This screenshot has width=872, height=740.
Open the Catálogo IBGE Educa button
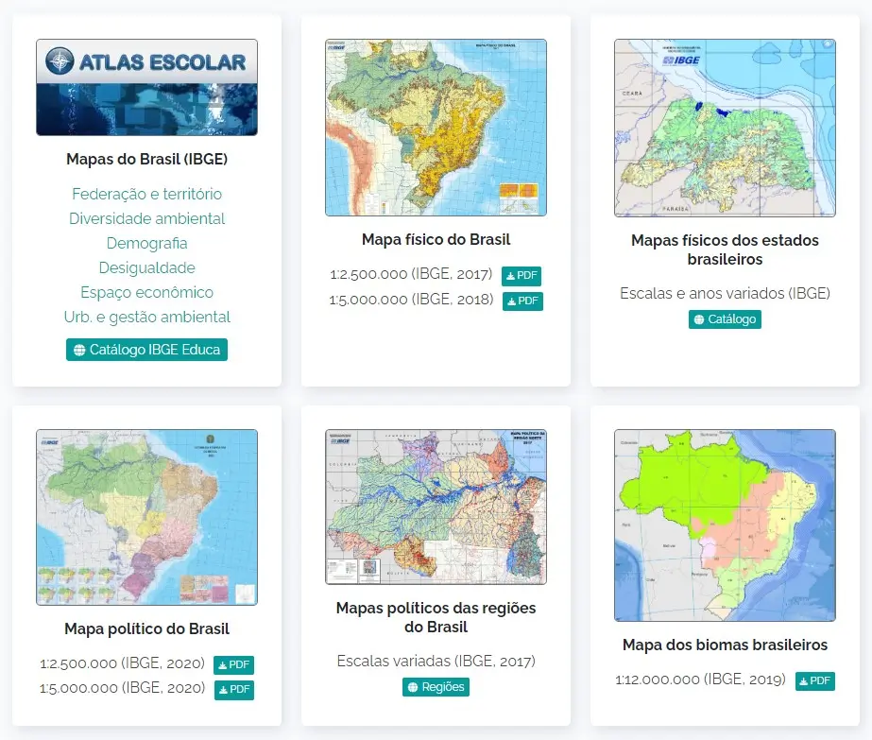146,350
